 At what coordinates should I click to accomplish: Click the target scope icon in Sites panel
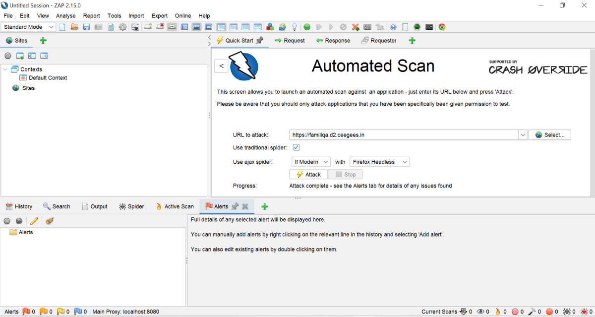(x=7, y=56)
